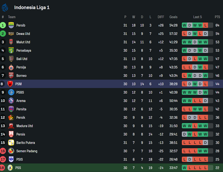Click the Indonesia Liga 1 title
The image size is (223, 172).
click(32, 7)
